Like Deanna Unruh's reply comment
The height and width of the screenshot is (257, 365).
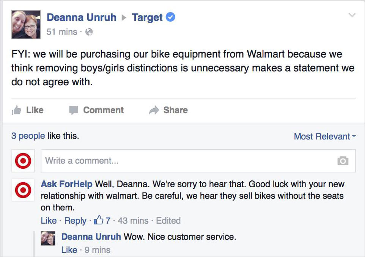click(x=69, y=250)
